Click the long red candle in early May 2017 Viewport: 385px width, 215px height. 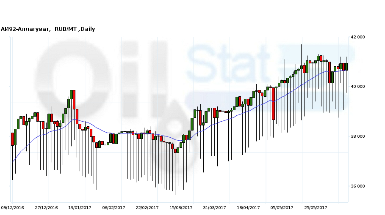click(x=274, y=103)
